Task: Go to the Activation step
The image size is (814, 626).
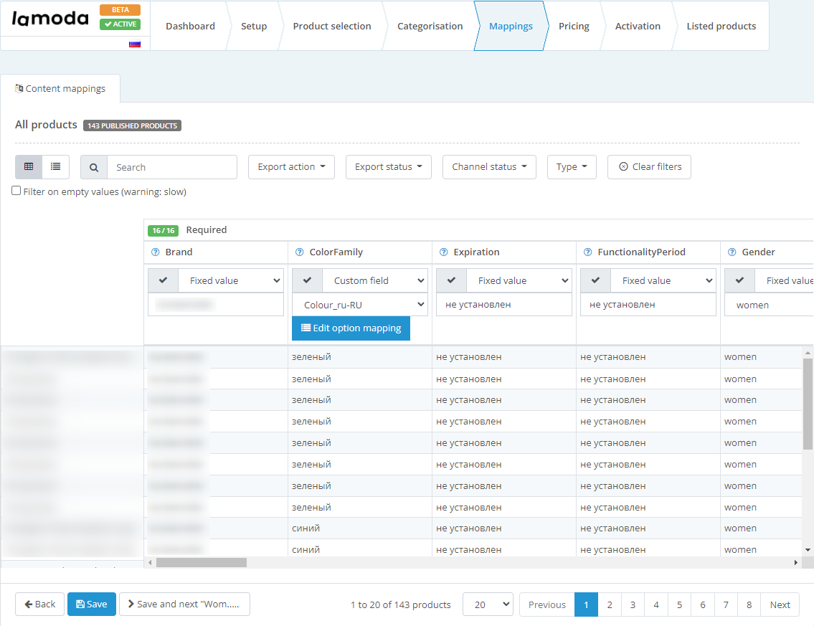Action: click(638, 26)
